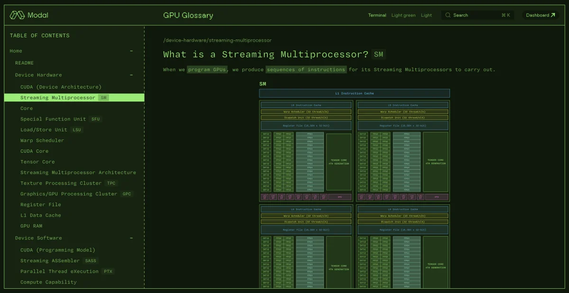The image size is (569, 293).
Task: Open Texture Processing Cluster TPC page
Action: tap(68, 183)
